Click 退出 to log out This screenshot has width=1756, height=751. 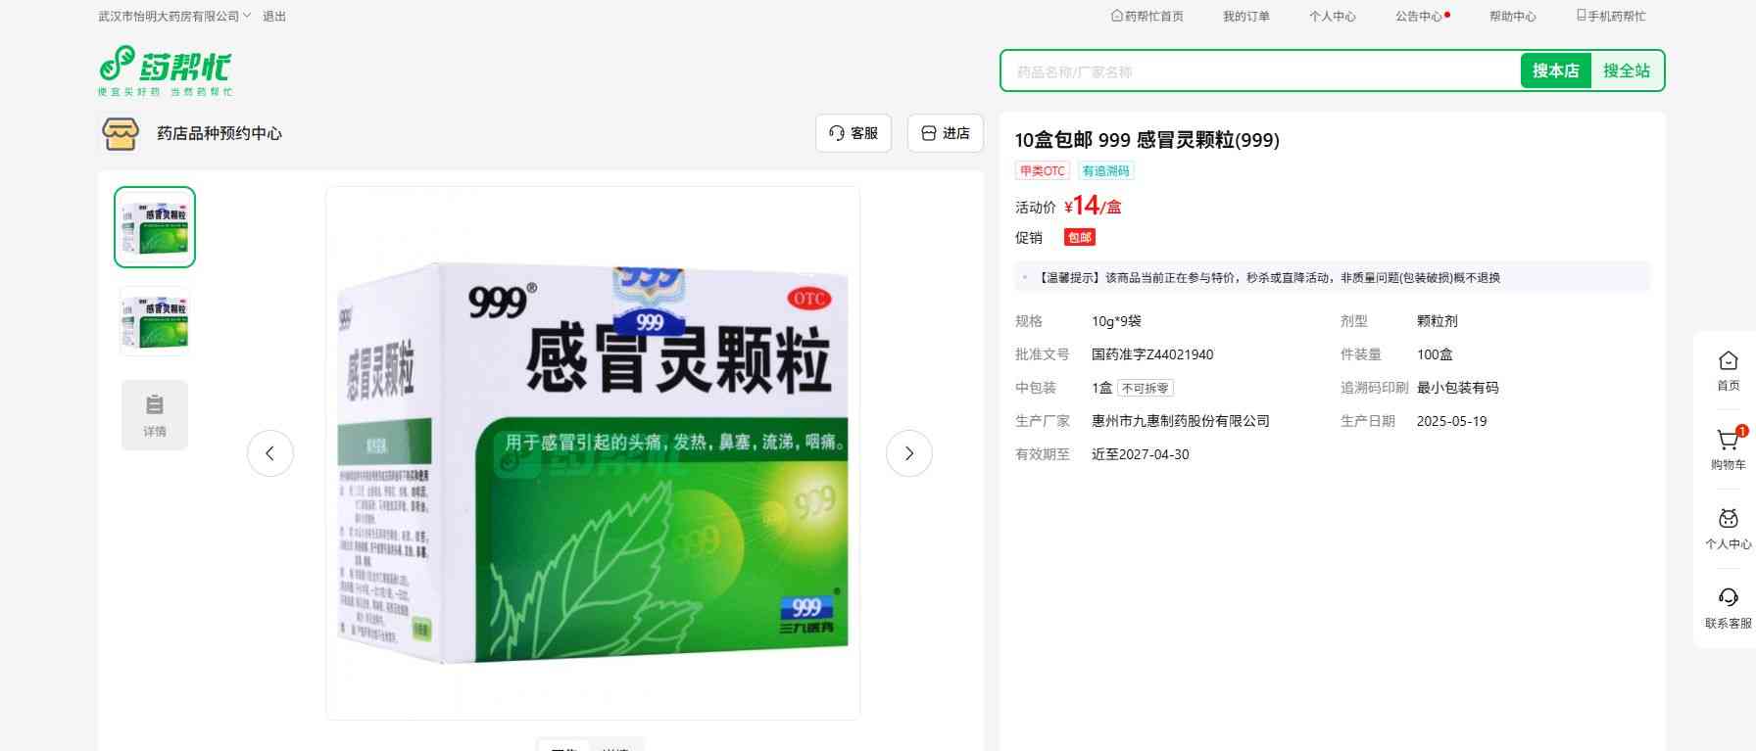(274, 17)
